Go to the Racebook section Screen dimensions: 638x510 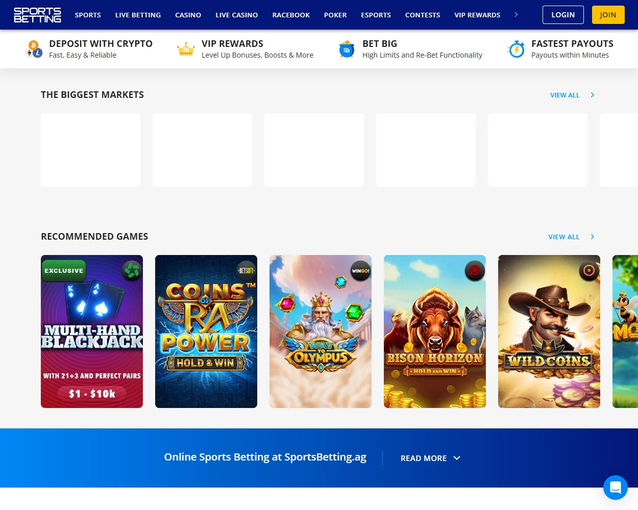point(291,15)
